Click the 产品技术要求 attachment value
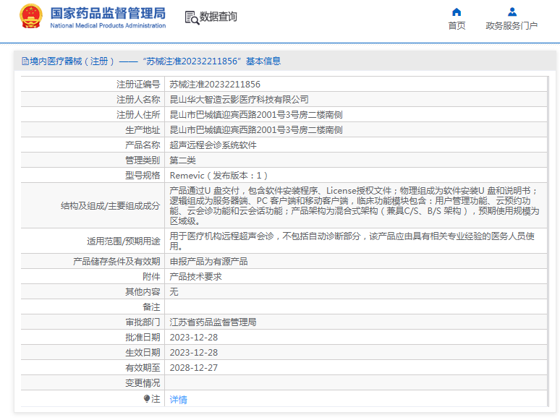This screenshot has height=420, width=560. click(x=195, y=276)
